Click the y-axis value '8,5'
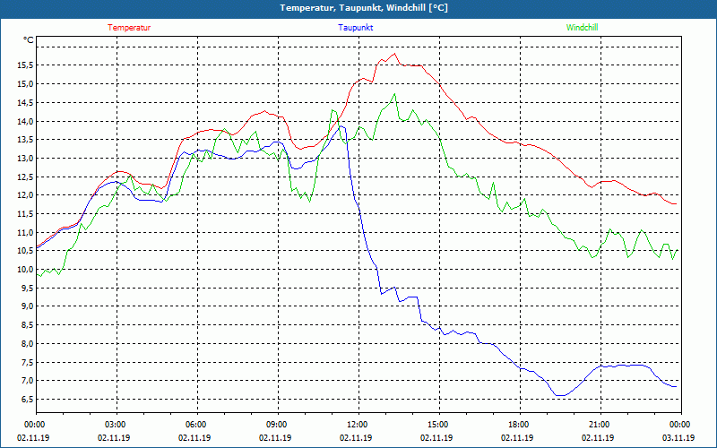The width and height of the screenshot is (717, 448). click(27, 325)
